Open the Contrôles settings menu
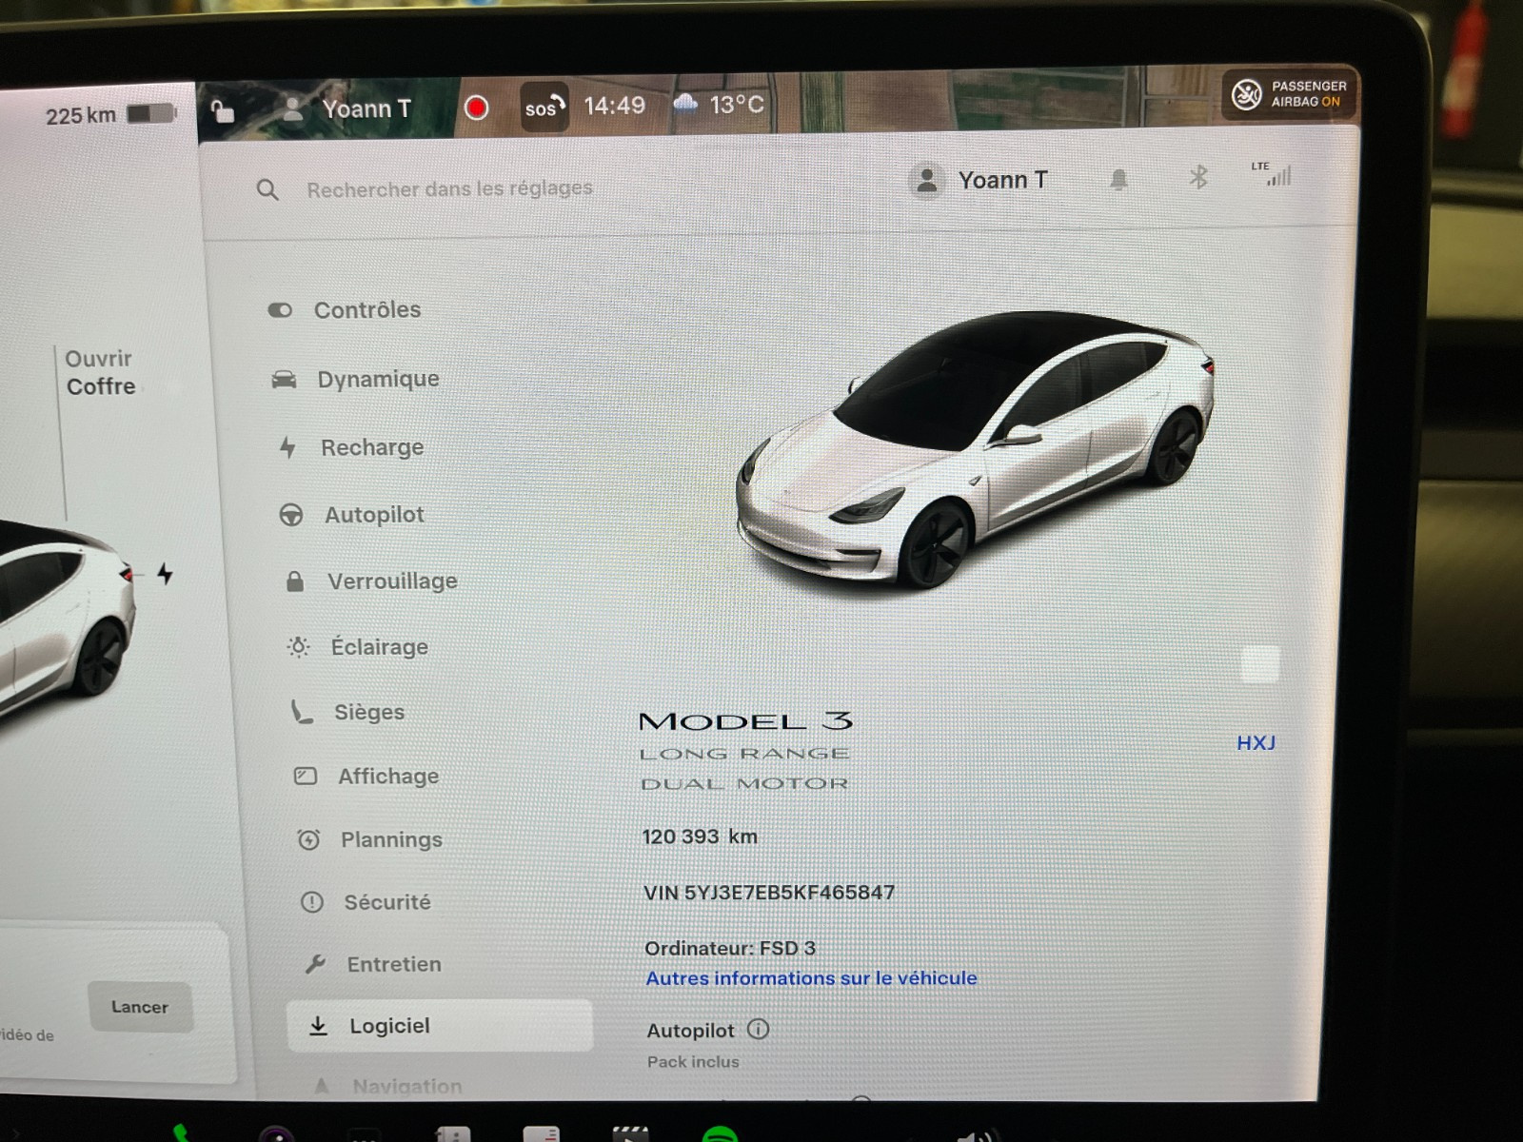 [x=366, y=310]
